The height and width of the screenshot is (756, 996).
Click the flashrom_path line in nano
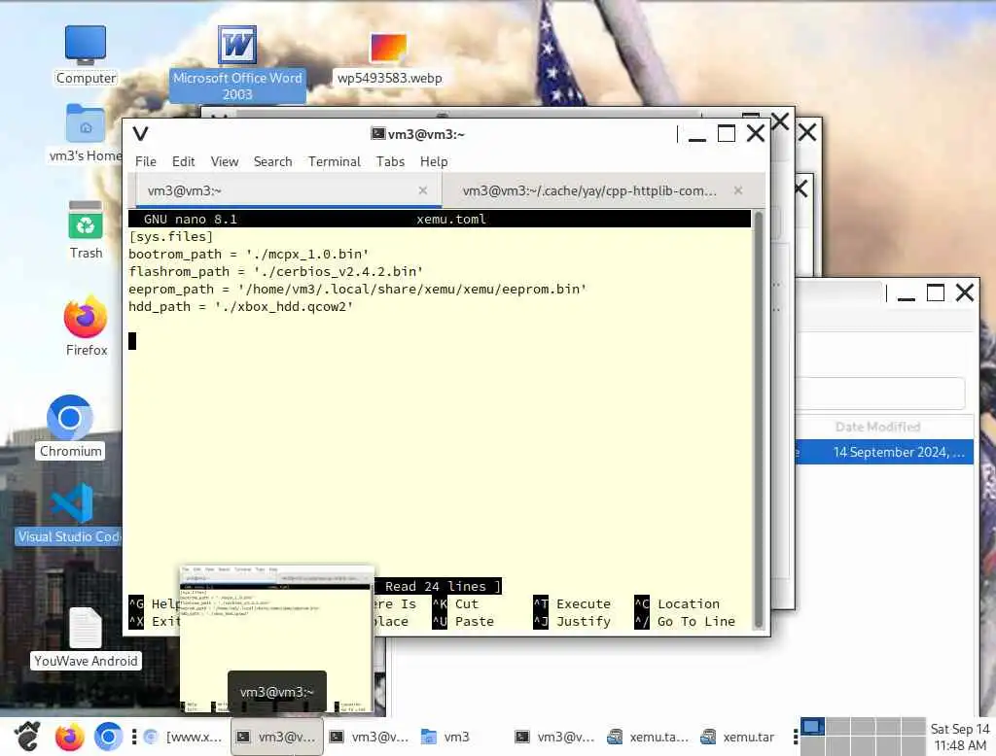click(275, 272)
